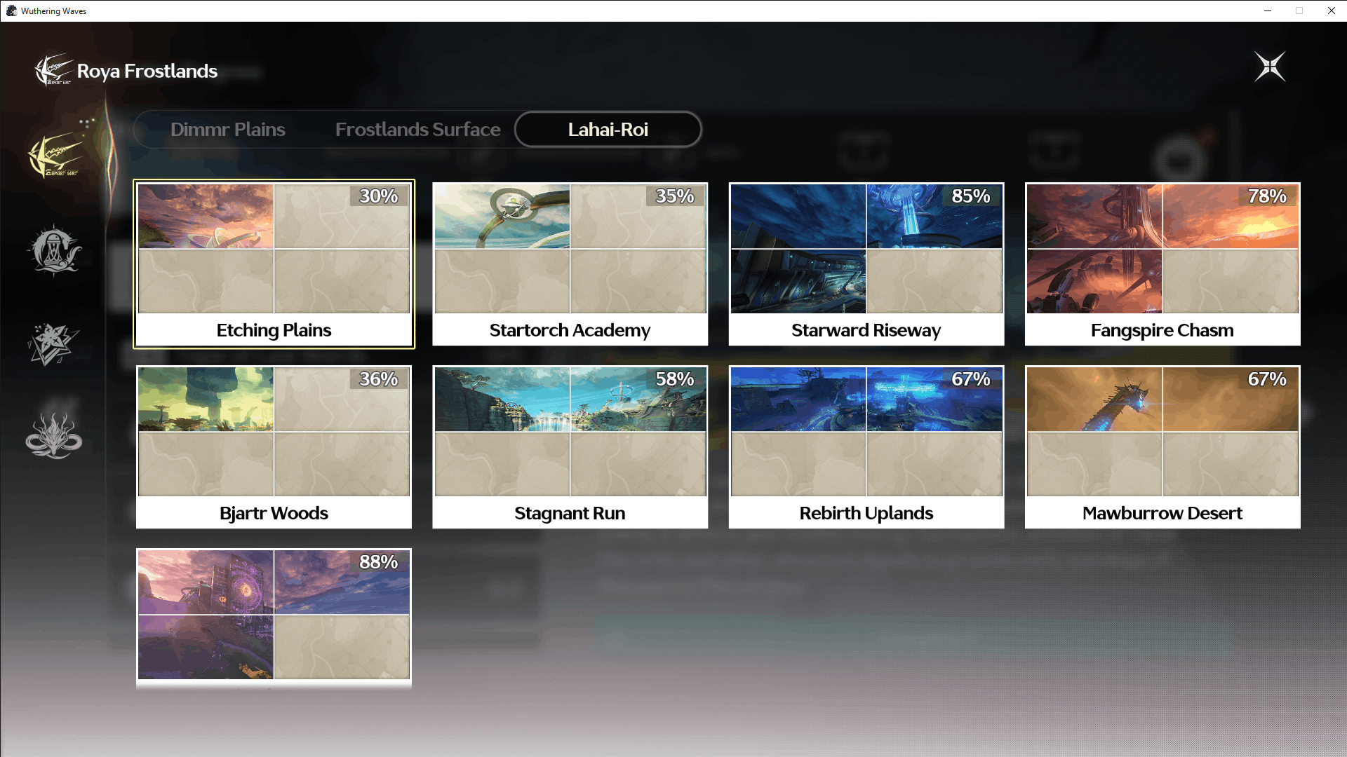Click the Fangspire Chasm label text

[1162, 330]
